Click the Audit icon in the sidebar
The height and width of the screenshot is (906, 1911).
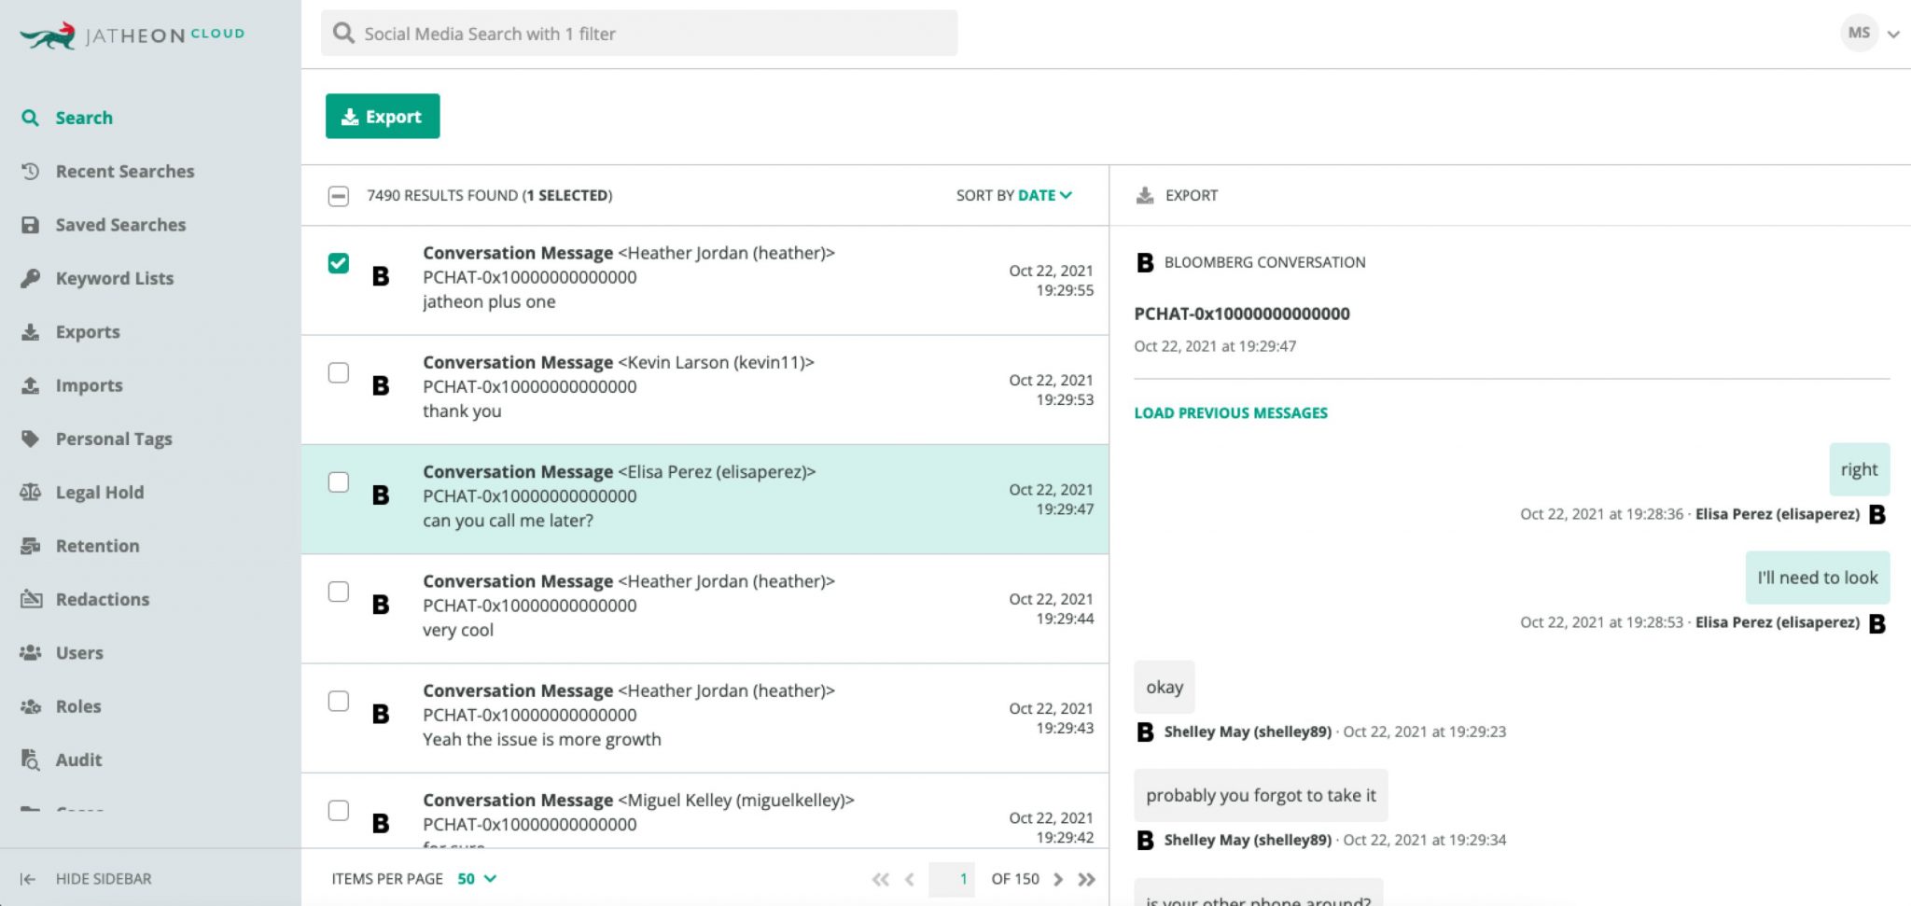[30, 760]
